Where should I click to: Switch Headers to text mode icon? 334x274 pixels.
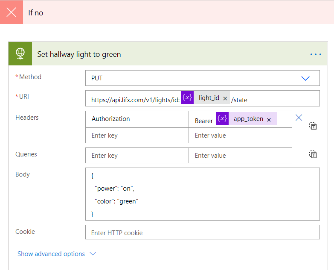(313, 126)
